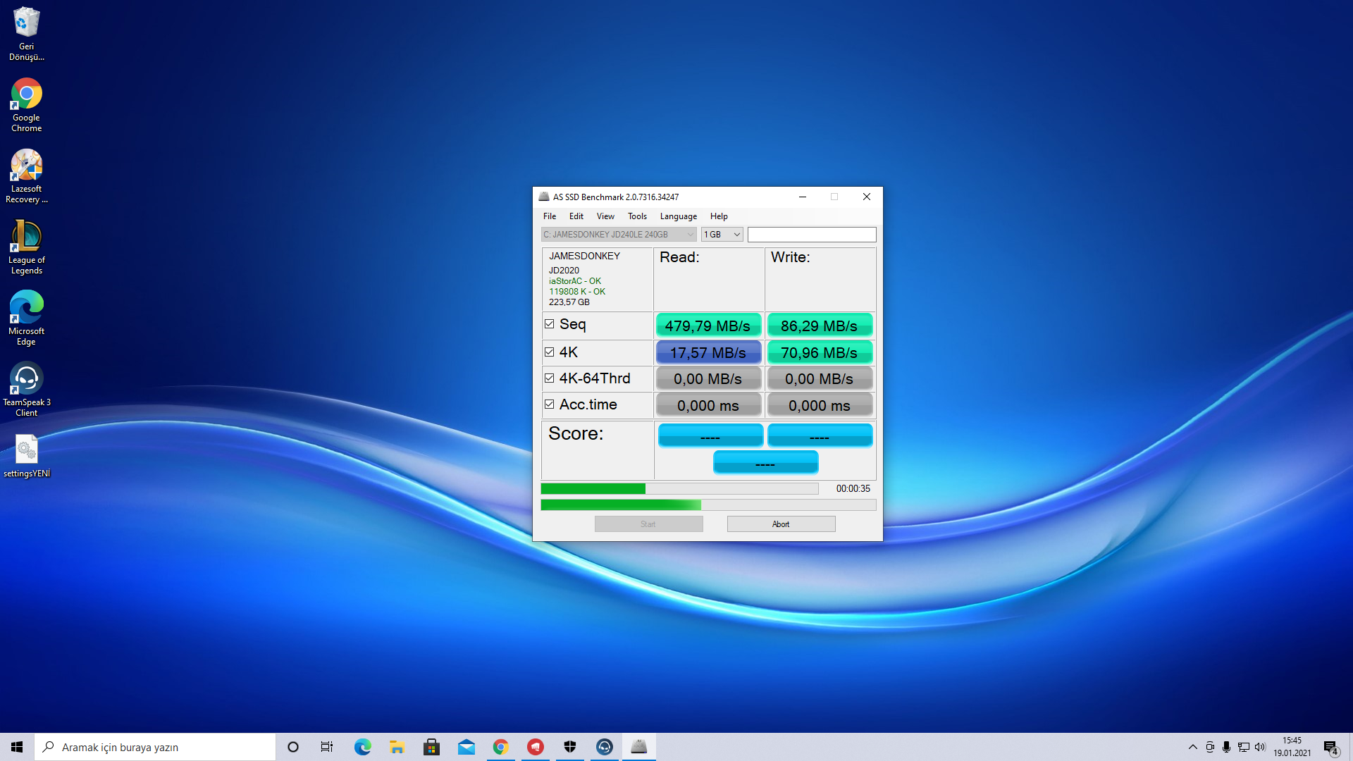Uncheck the 4K-64Thrd test checkbox
1353x761 pixels.
pos(549,378)
